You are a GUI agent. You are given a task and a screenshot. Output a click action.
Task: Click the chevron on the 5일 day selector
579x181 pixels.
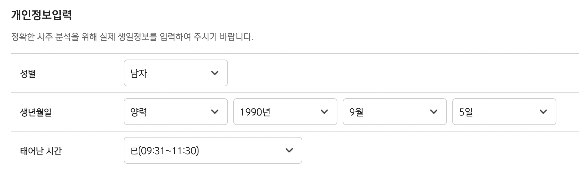click(543, 111)
